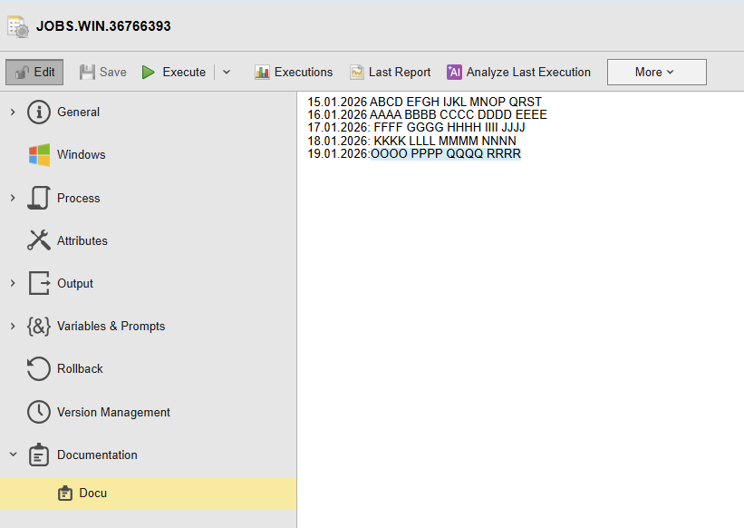Open the More dropdown menu
Screen dimensions: 744x528
coord(657,73)
